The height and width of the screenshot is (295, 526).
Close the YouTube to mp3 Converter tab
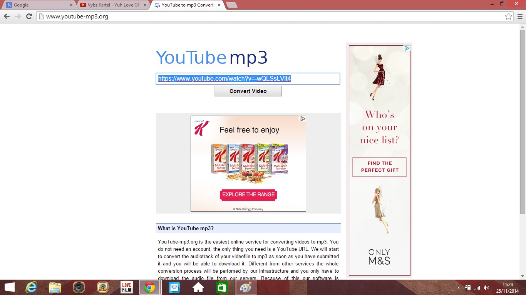click(219, 5)
